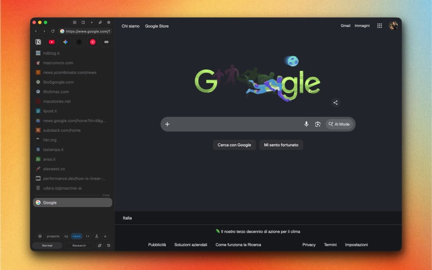Open the 9to5mac.com tab
Screen dimensions: 432x270
(72, 92)
